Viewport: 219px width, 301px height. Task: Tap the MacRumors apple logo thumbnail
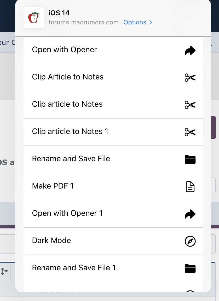(x=34, y=18)
